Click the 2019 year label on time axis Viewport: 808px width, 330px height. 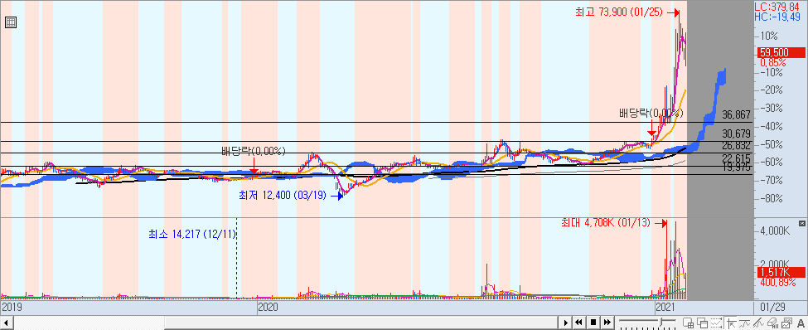(x=12, y=308)
